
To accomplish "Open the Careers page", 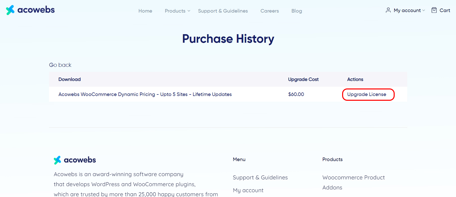I will (270, 11).
